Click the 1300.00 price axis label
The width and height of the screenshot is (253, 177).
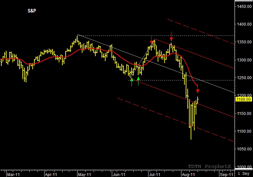click(x=244, y=60)
